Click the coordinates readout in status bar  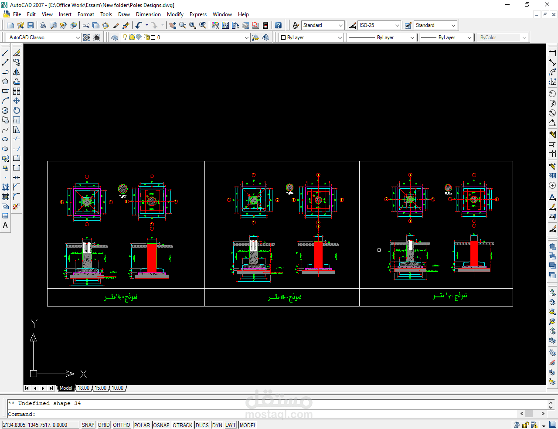41,425
